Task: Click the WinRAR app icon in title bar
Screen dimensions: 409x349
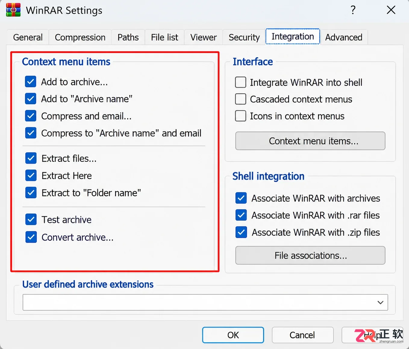Action: (x=13, y=10)
